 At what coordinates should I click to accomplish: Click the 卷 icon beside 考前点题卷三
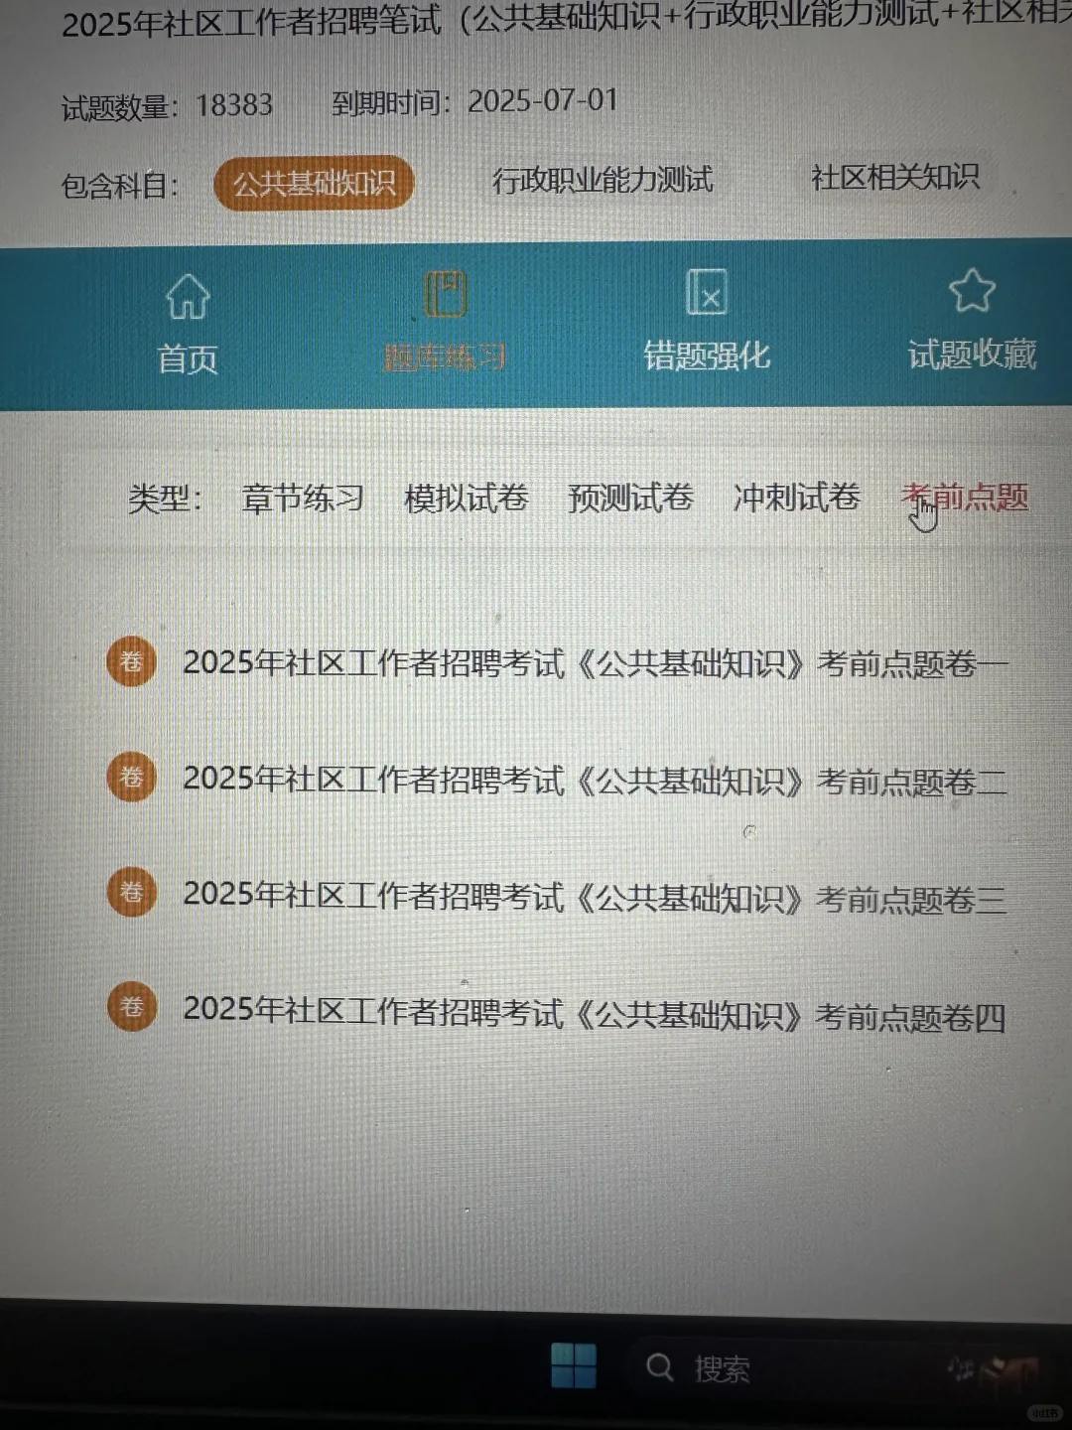coord(132,892)
